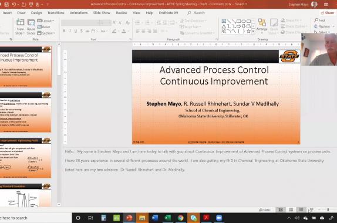337x223 pixels.
Task: Select the Reading View icon in status bar
Action: click(x=301, y=210)
